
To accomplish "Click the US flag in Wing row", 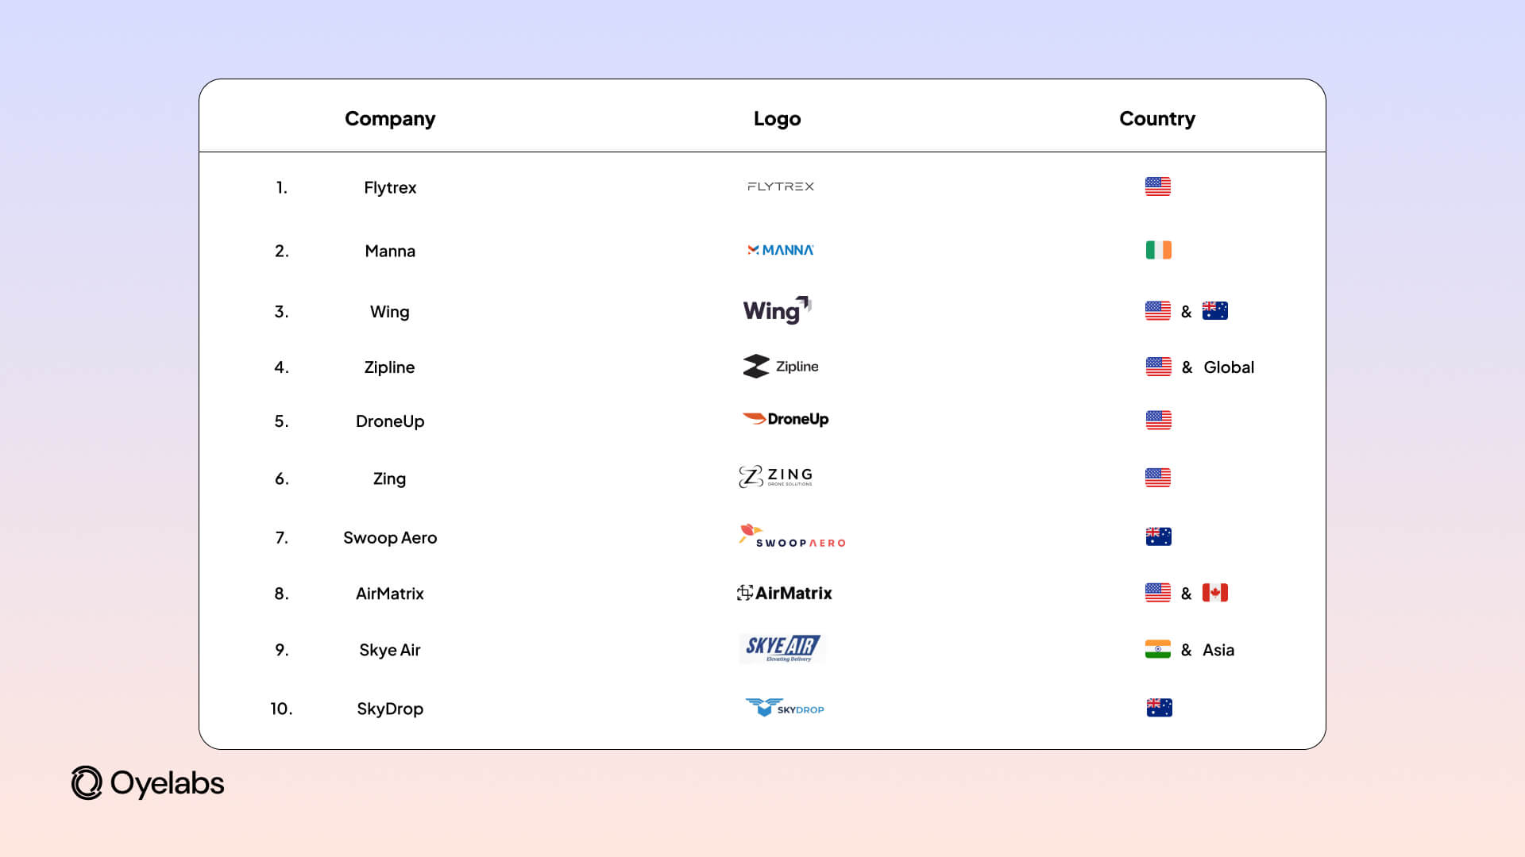I will tap(1158, 311).
